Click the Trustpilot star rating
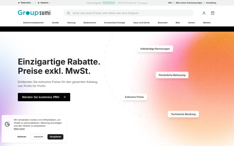 click(109, 3)
